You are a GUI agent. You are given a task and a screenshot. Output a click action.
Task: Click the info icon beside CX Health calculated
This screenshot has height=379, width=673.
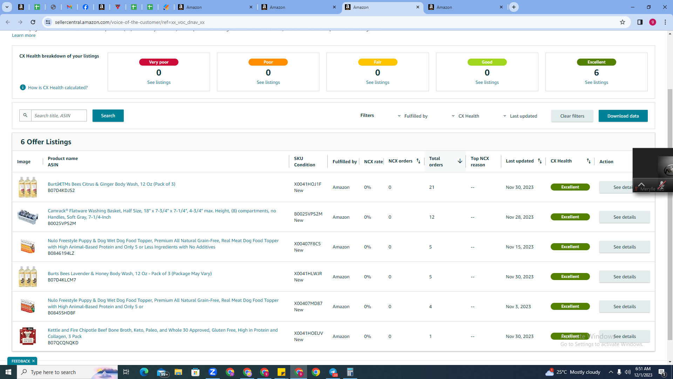(x=23, y=87)
